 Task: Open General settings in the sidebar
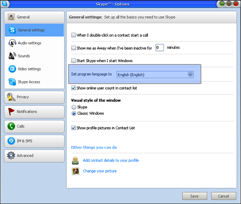coord(34,30)
